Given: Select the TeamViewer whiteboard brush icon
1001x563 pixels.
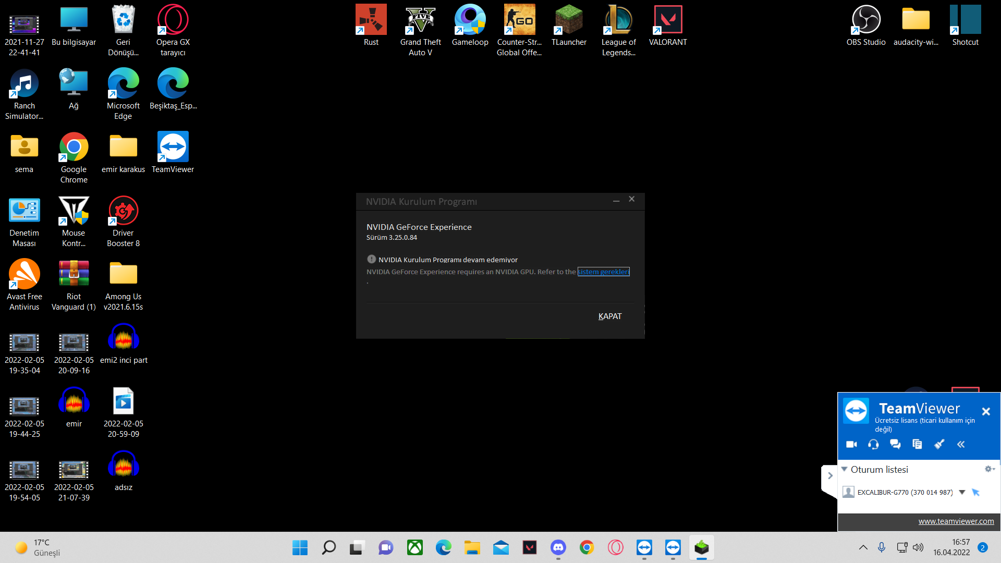Looking at the screenshot, I should tap(939, 444).
